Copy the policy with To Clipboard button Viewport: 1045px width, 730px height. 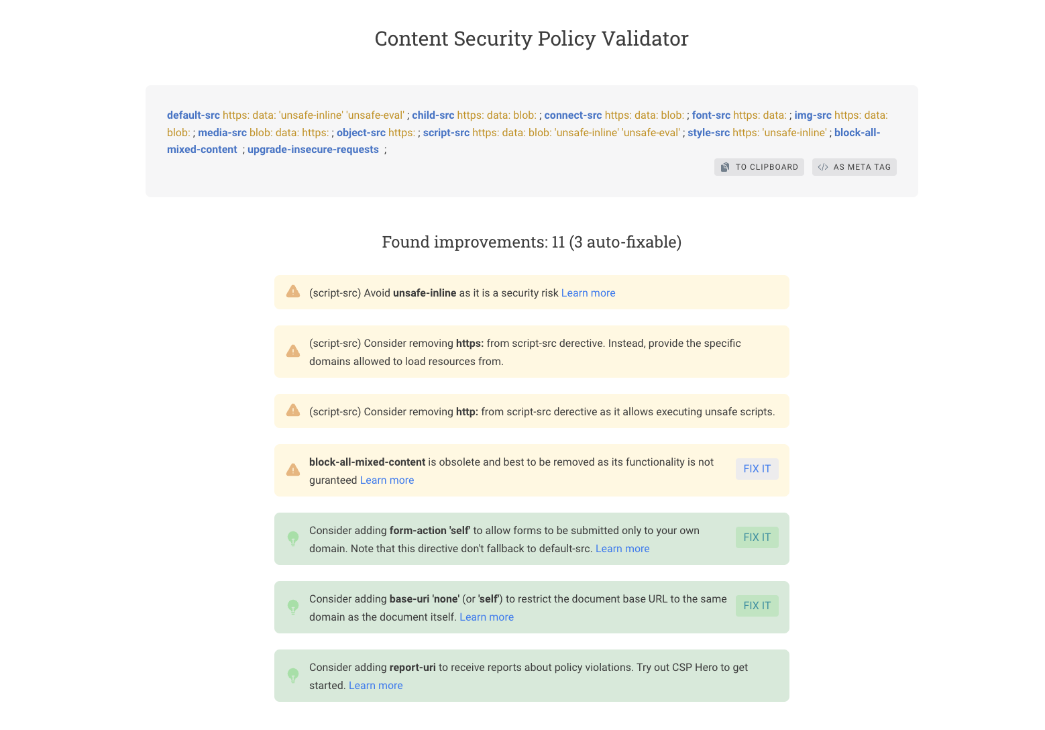tap(759, 167)
